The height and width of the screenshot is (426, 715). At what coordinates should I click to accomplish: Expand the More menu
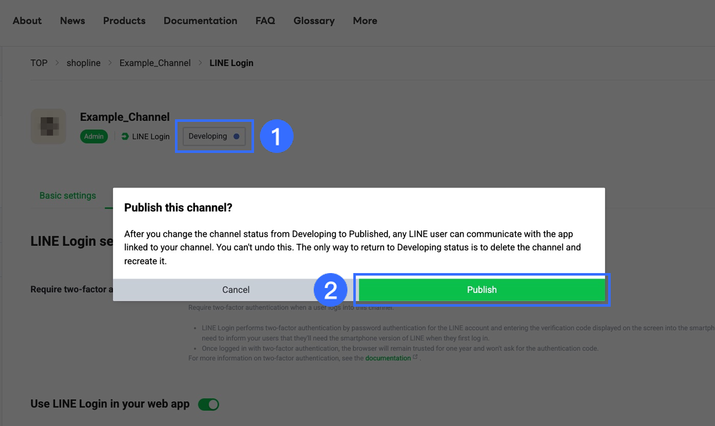pyautogui.click(x=365, y=21)
